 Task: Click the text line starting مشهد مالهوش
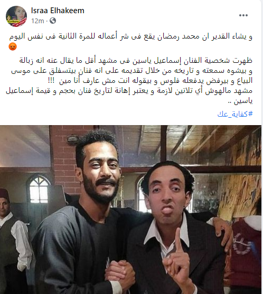click(129, 91)
